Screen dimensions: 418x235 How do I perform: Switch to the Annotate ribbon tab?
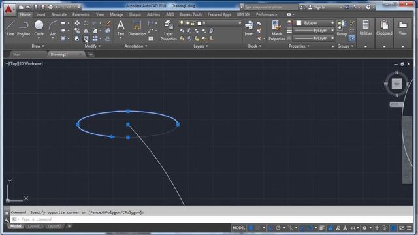(x=59, y=14)
